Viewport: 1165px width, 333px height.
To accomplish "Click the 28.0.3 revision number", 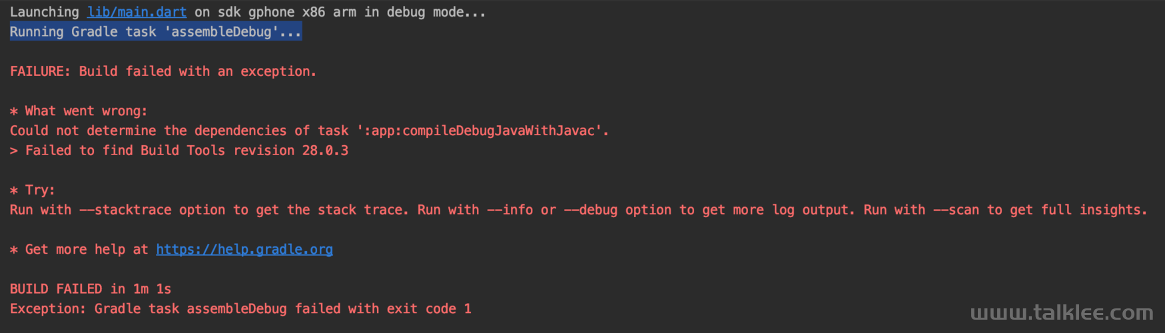I will pos(325,151).
